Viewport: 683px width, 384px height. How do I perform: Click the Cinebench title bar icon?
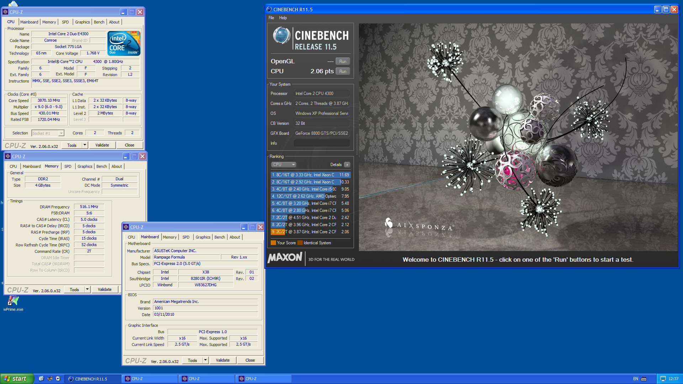pyautogui.click(x=269, y=10)
